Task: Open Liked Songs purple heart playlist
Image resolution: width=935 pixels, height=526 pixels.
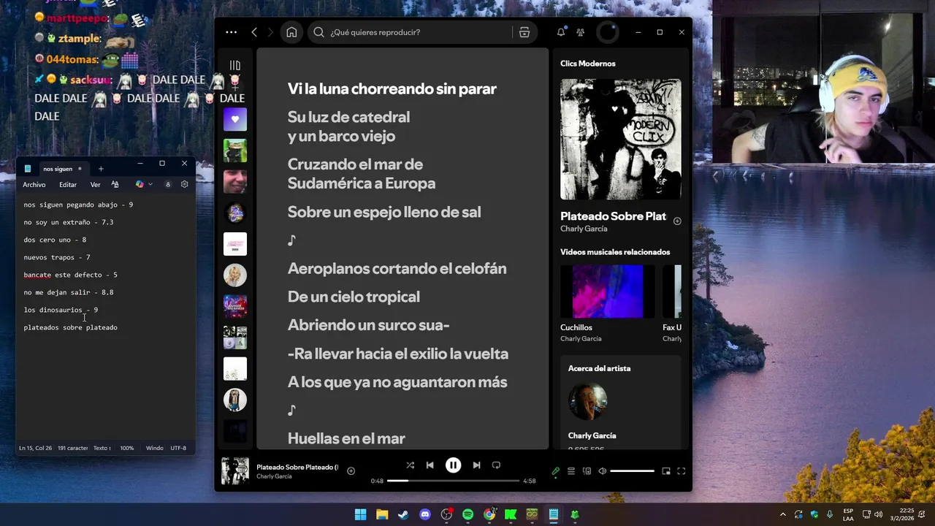Action: [235, 119]
